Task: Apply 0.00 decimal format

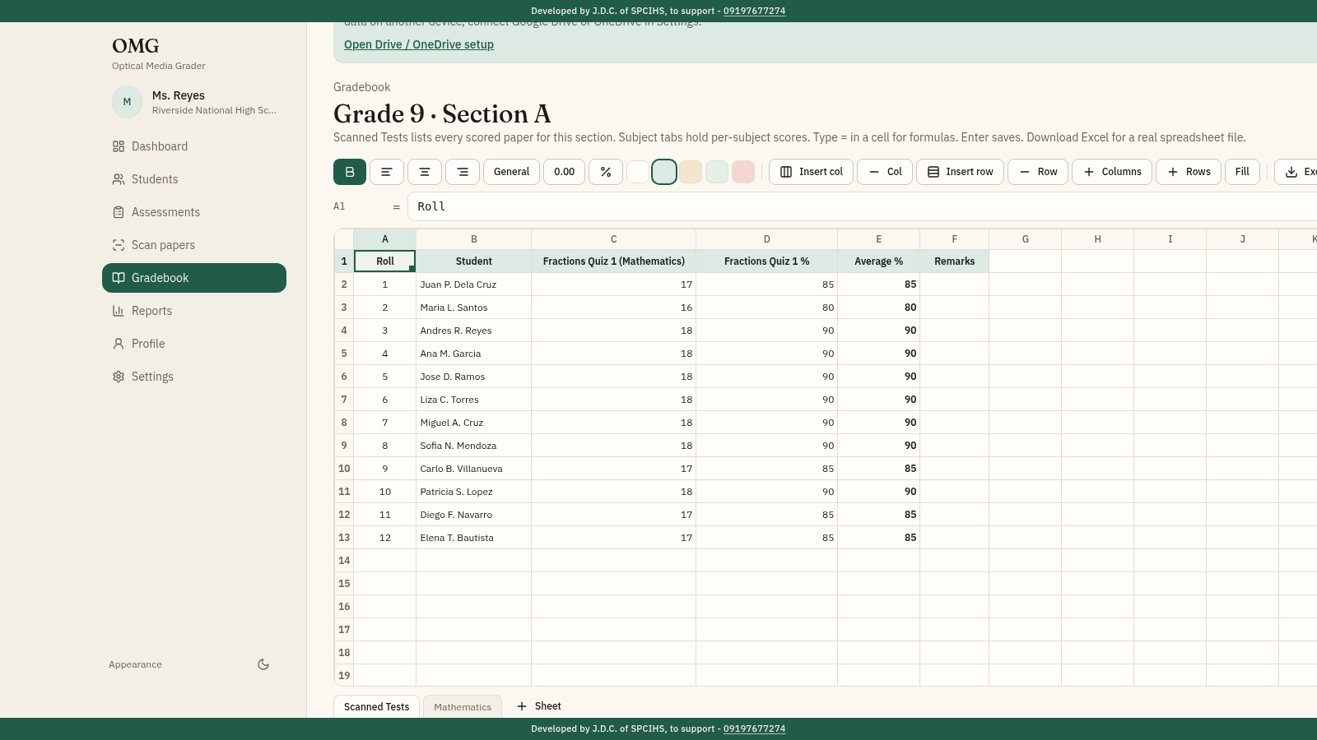Action: (x=565, y=172)
